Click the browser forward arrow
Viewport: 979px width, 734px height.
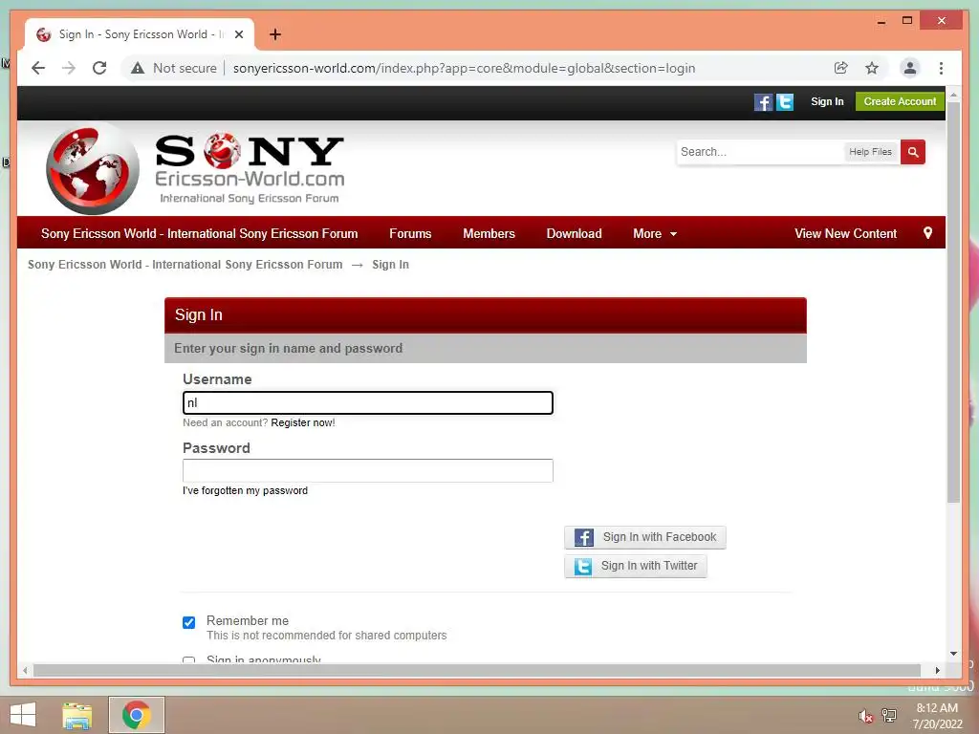69,68
